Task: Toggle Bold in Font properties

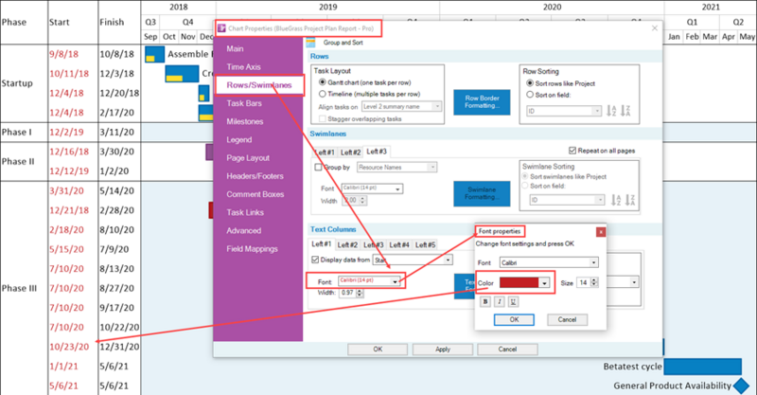Action: [x=485, y=301]
